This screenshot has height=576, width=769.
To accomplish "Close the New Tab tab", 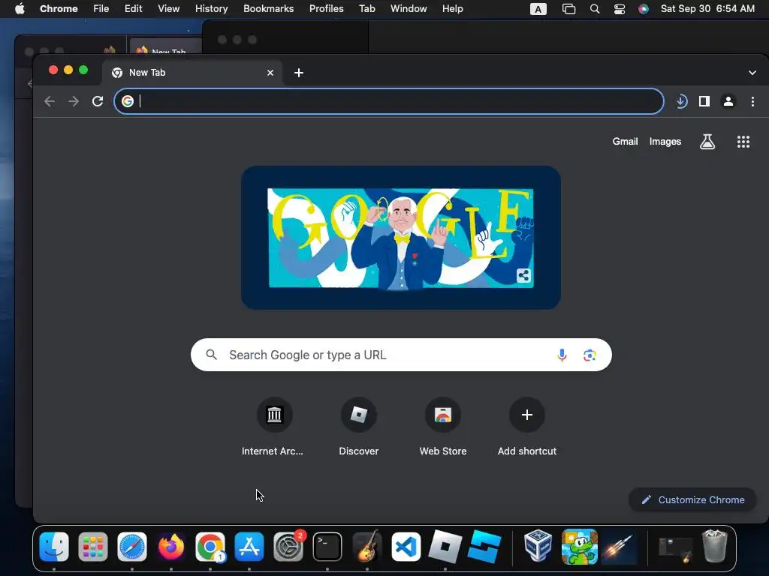I will pos(270,73).
